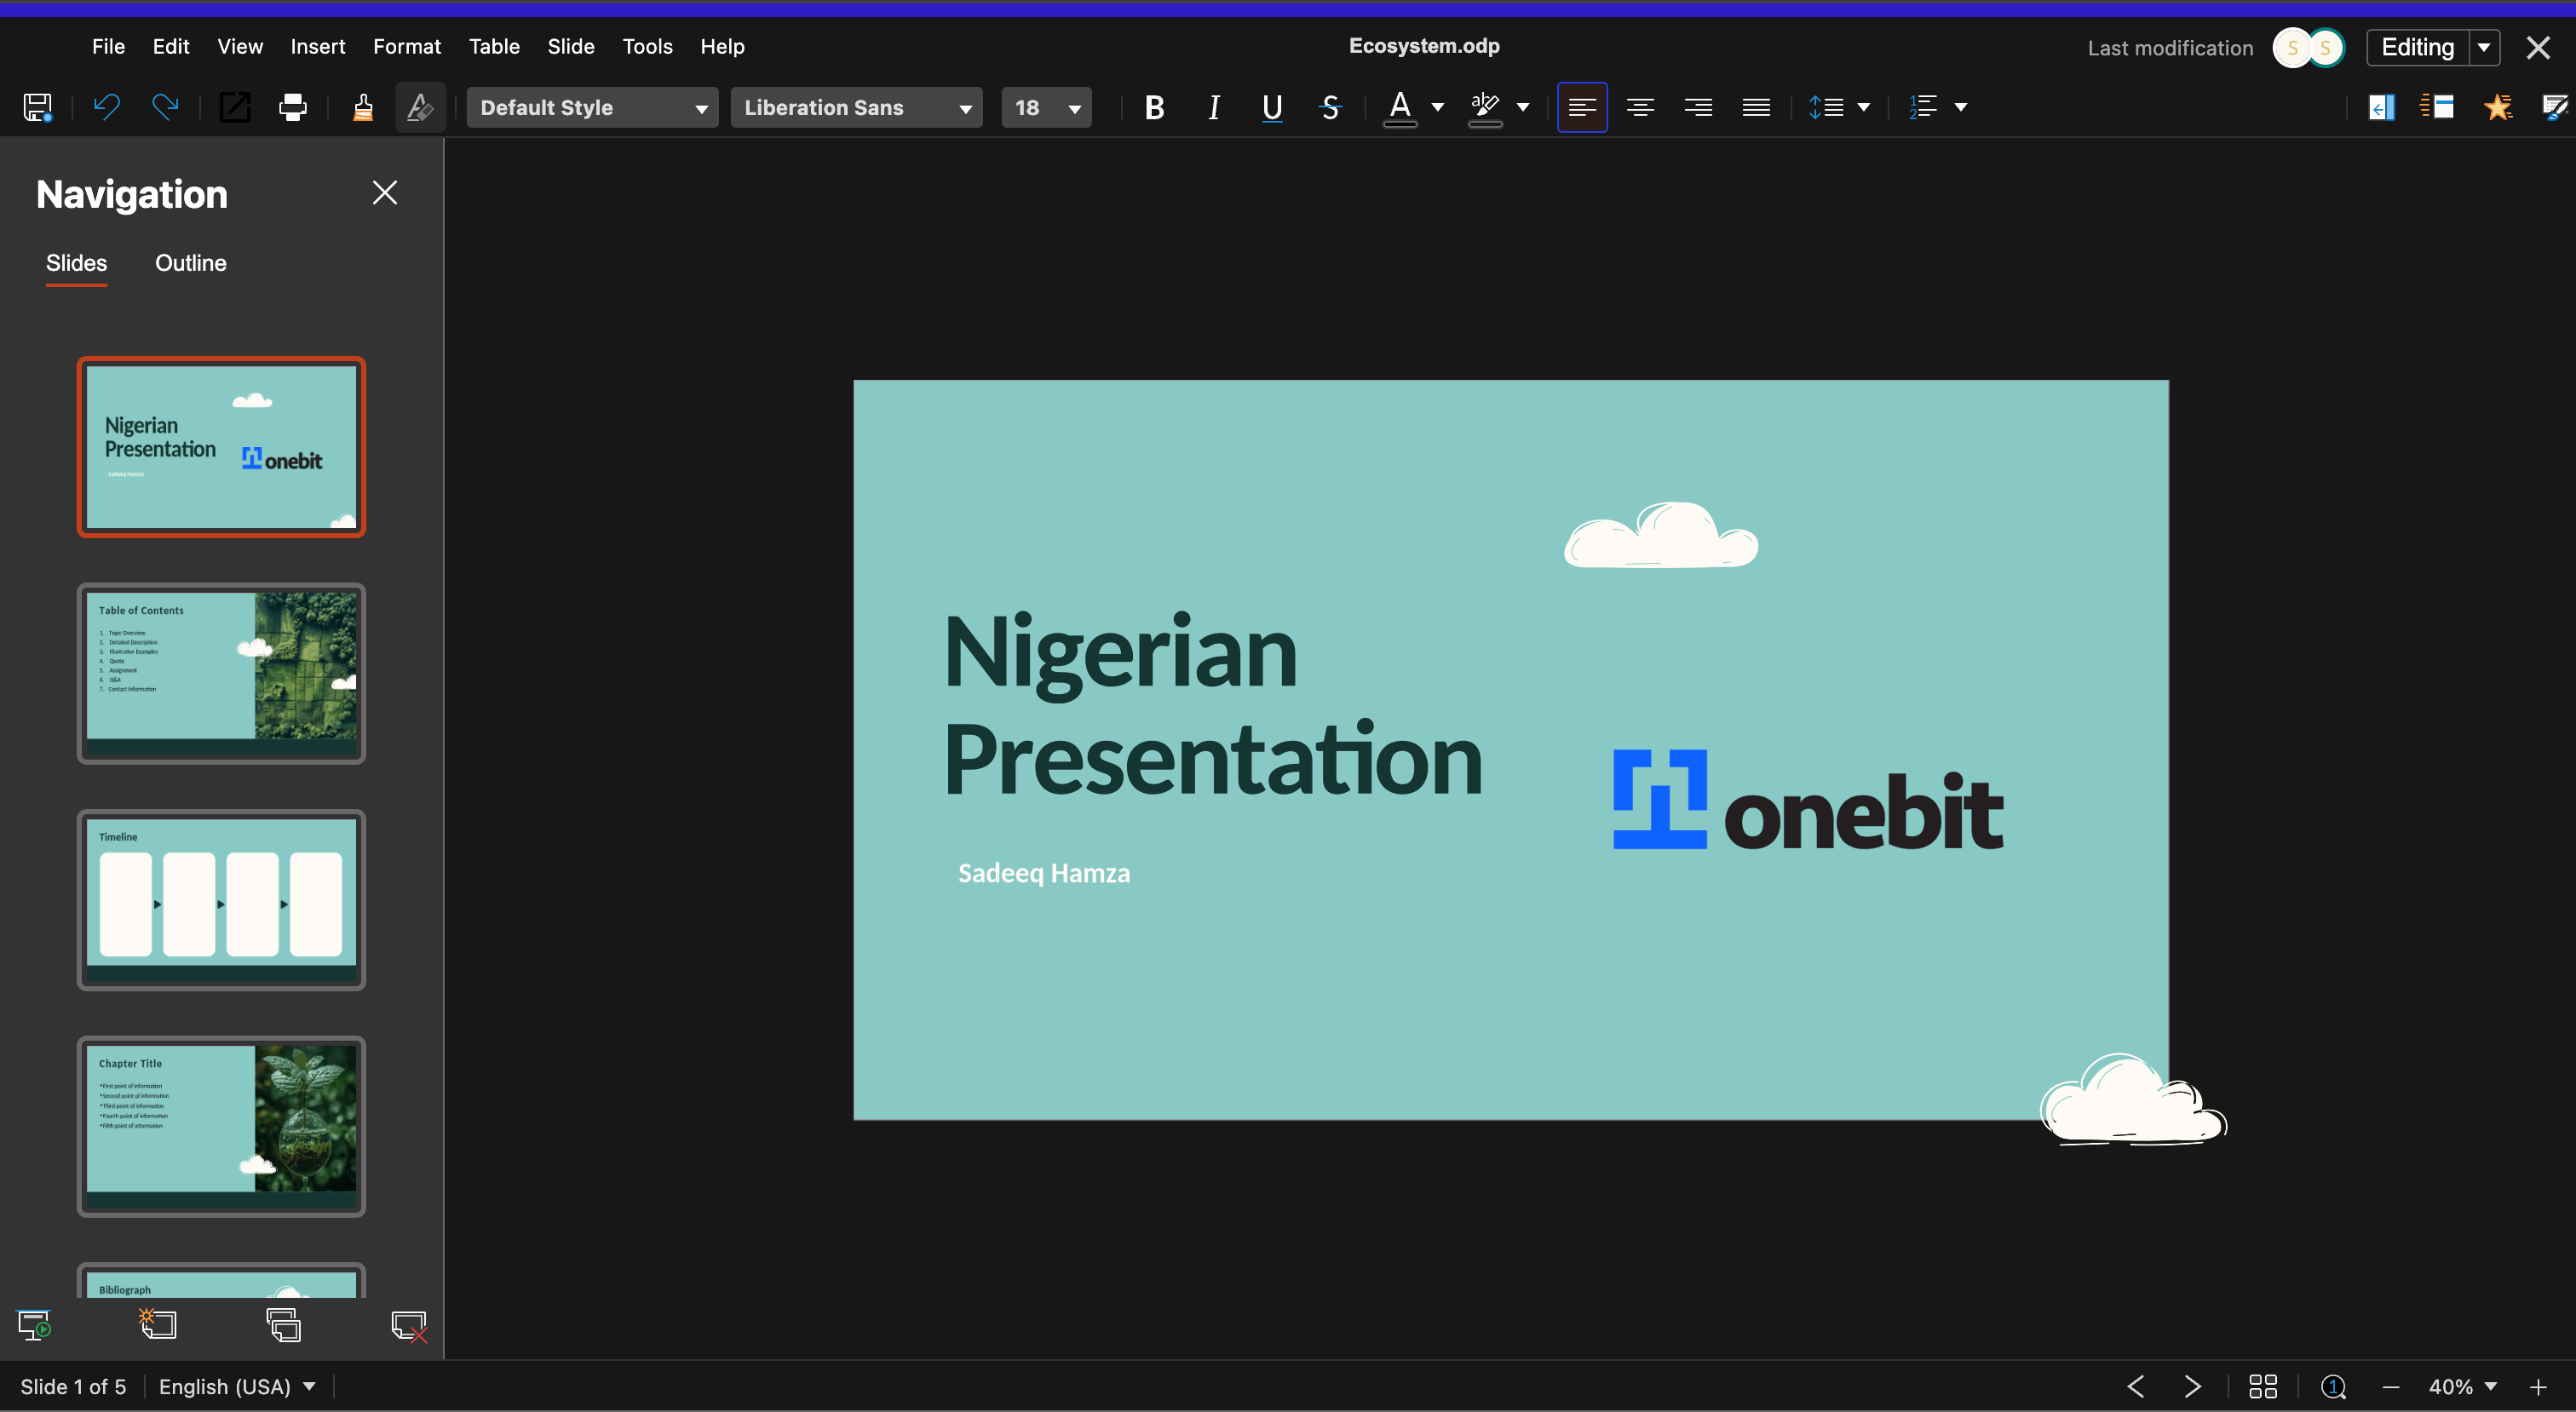Clear direct formatting with the eraser icon

coord(420,107)
